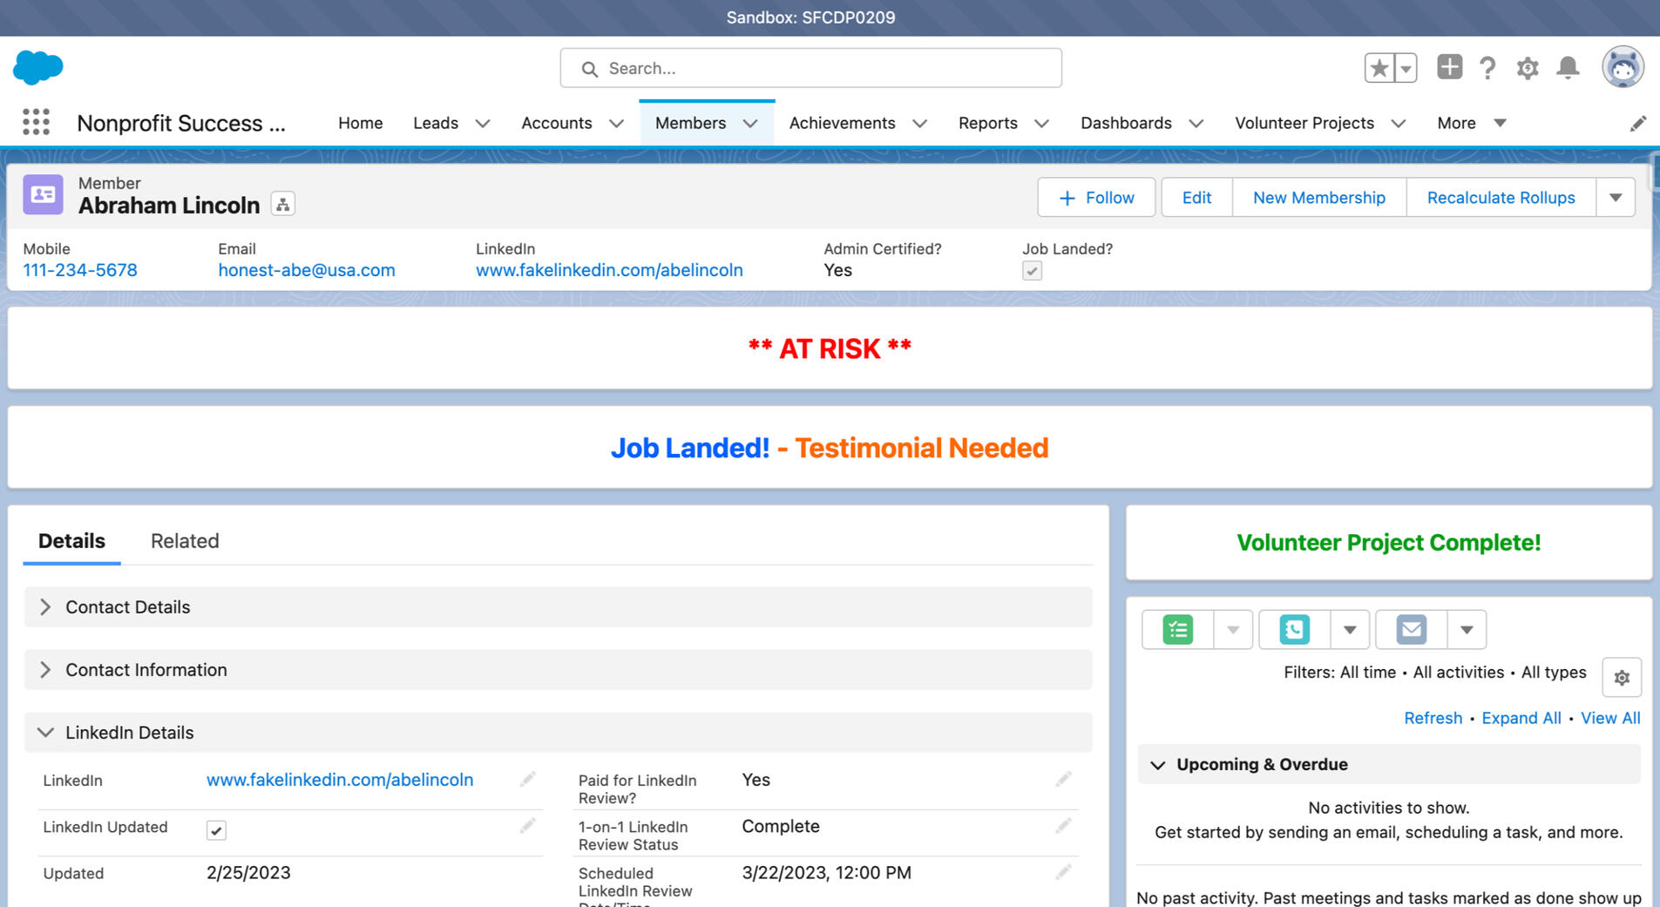Open the notifications bell
This screenshot has width=1660, height=907.
click(1568, 68)
